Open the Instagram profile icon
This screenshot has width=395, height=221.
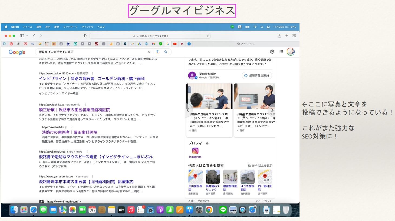click(x=195, y=151)
